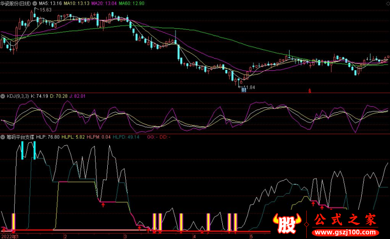Open the main chart indicator dropdown arrow
Viewport: 390px width, 239px height.
pos(35,3)
